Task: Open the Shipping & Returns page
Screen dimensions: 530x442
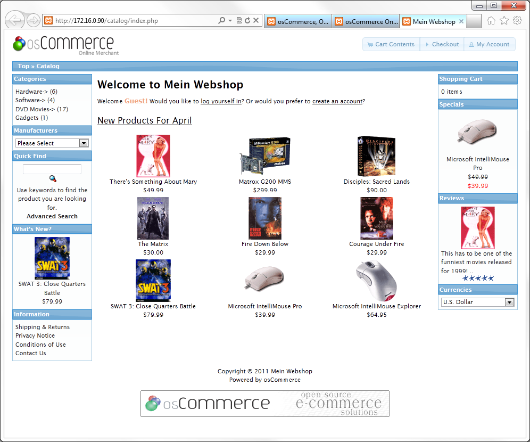Action: (43, 327)
